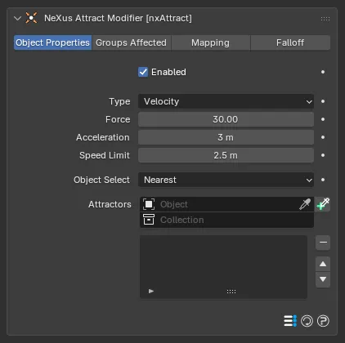Click the nxAttract modifier icon in header
This screenshot has height=343, width=345.
31,18
